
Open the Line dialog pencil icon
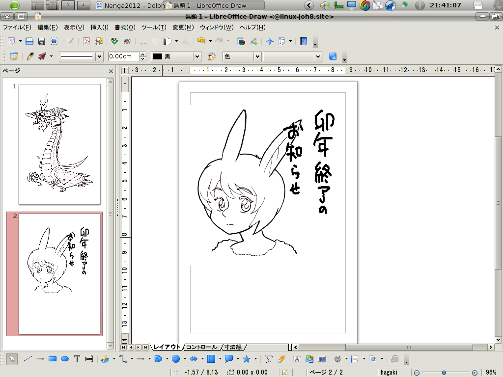click(x=30, y=56)
